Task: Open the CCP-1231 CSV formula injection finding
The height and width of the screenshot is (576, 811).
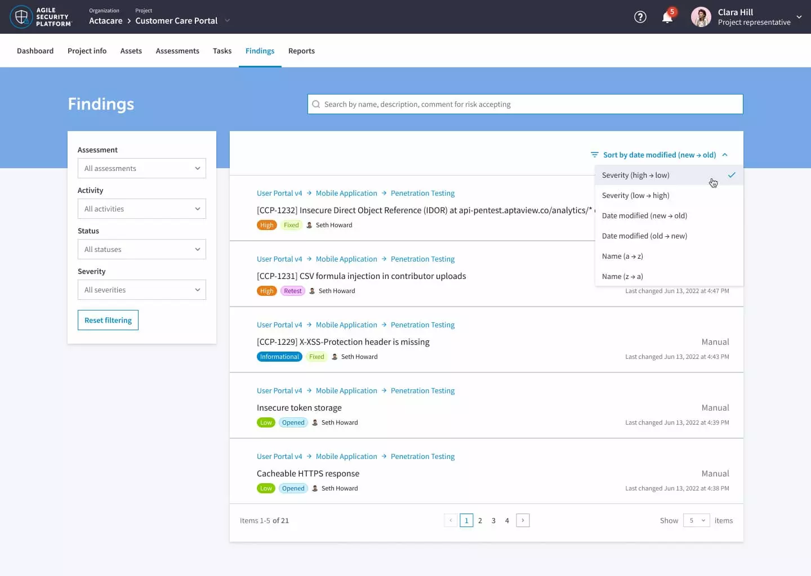Action: pyautogui.click(x=361, y=276)
